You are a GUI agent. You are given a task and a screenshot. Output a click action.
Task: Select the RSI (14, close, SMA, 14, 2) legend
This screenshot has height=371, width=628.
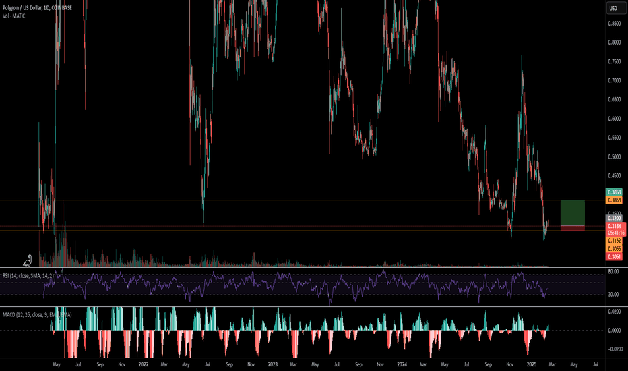pyautogui.click(x=28, y=275)
